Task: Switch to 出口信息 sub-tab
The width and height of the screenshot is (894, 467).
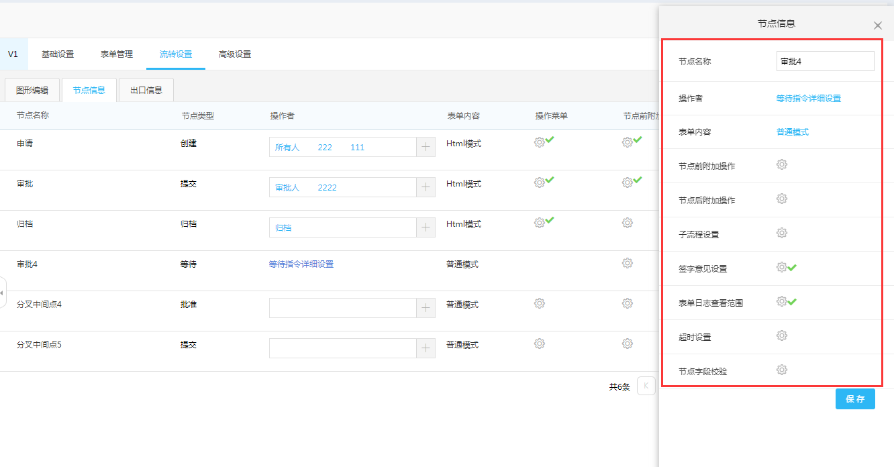Action: coord(146,90)
